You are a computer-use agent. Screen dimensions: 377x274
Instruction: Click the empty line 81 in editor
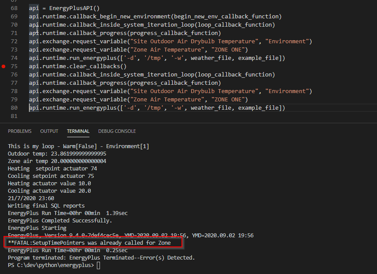144,116
